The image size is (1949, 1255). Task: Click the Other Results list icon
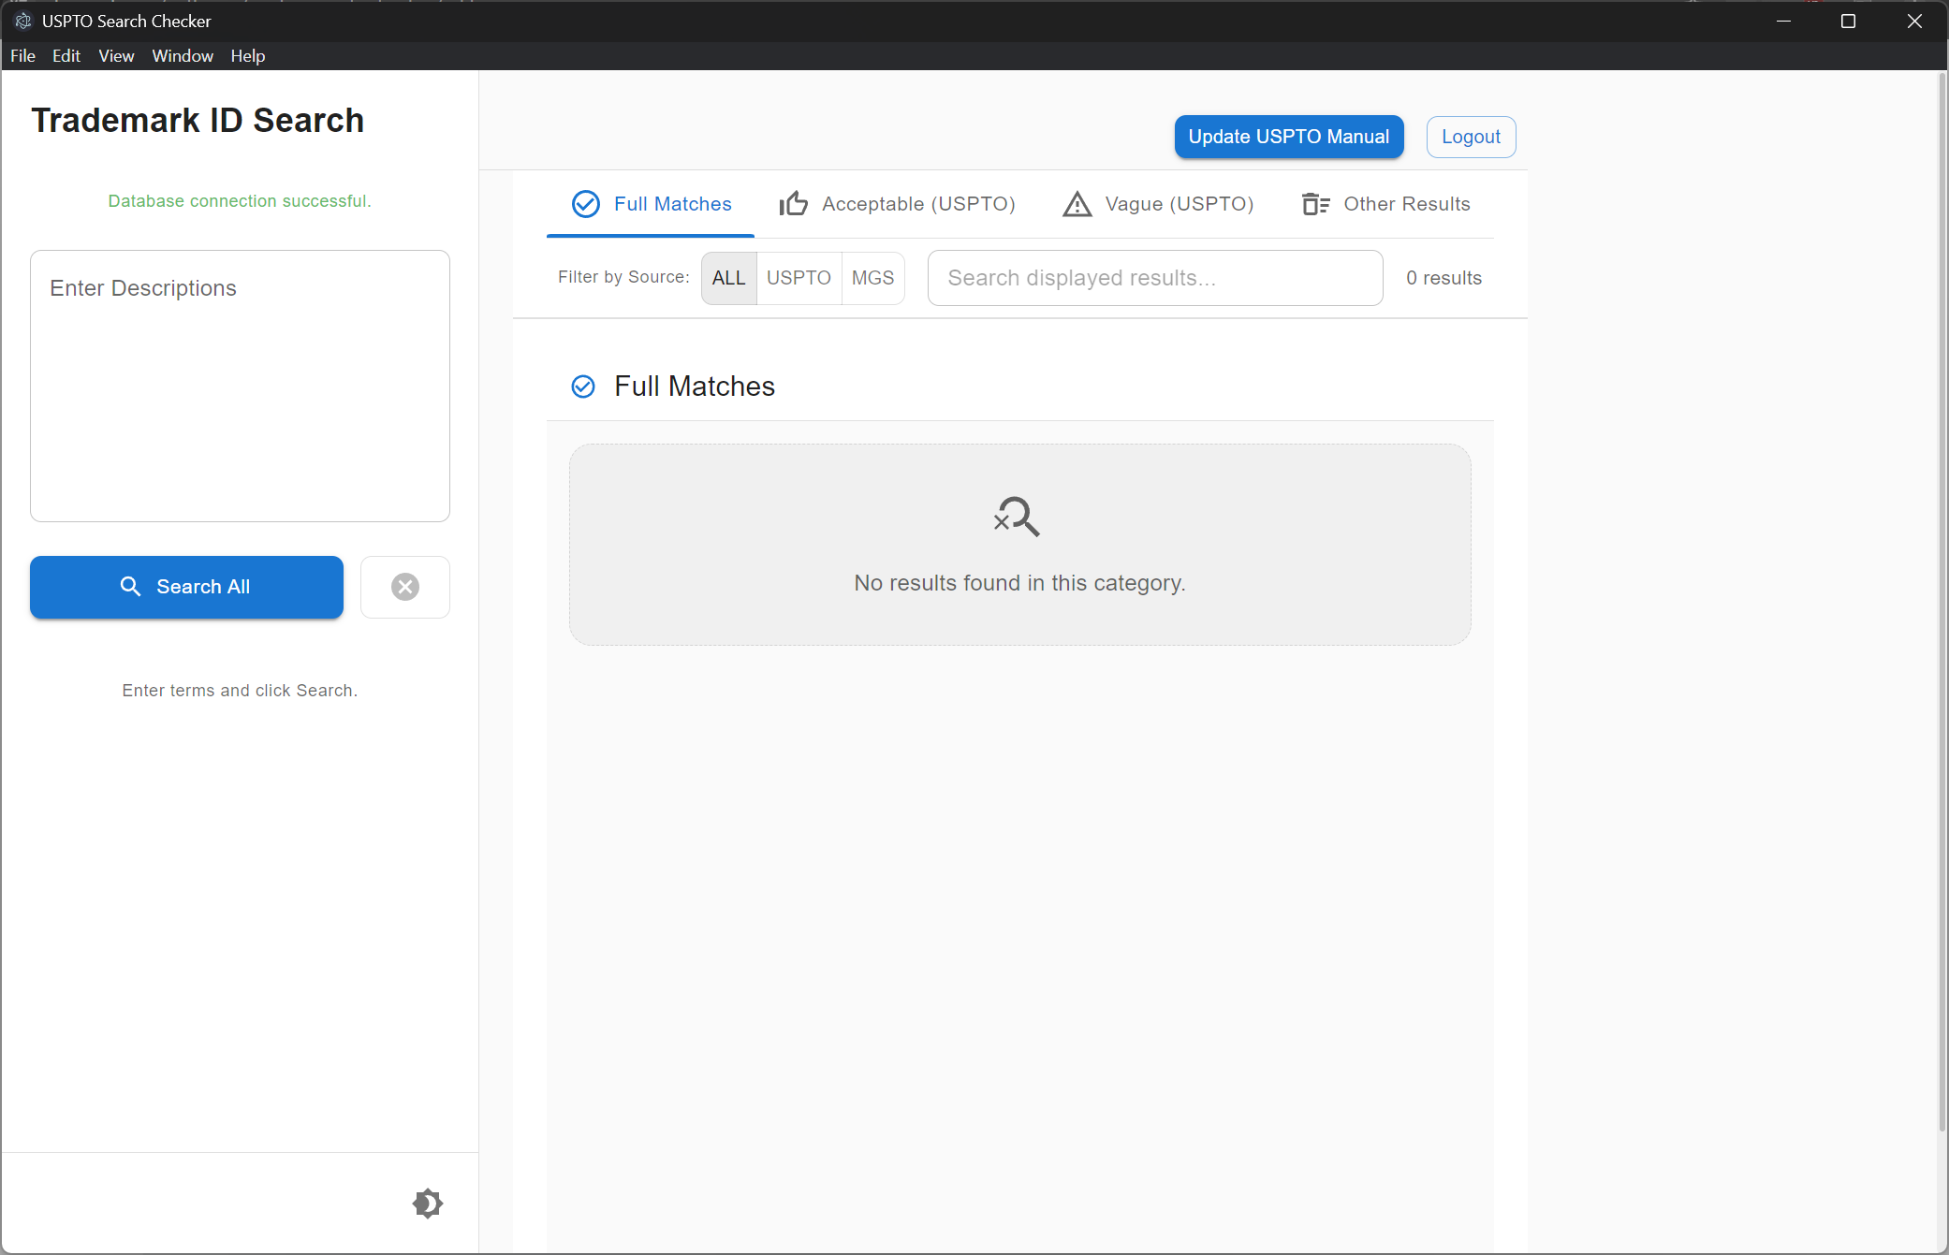click(x=1315, y=204)
